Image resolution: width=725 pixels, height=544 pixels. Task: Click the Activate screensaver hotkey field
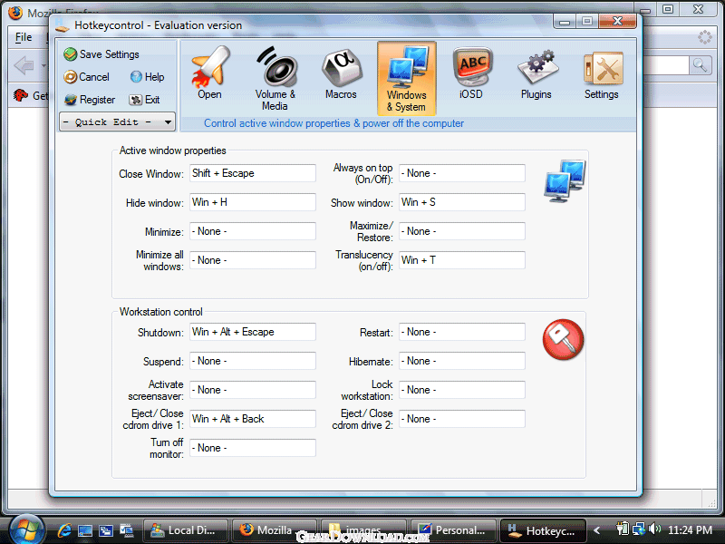[x=253, y=390]
